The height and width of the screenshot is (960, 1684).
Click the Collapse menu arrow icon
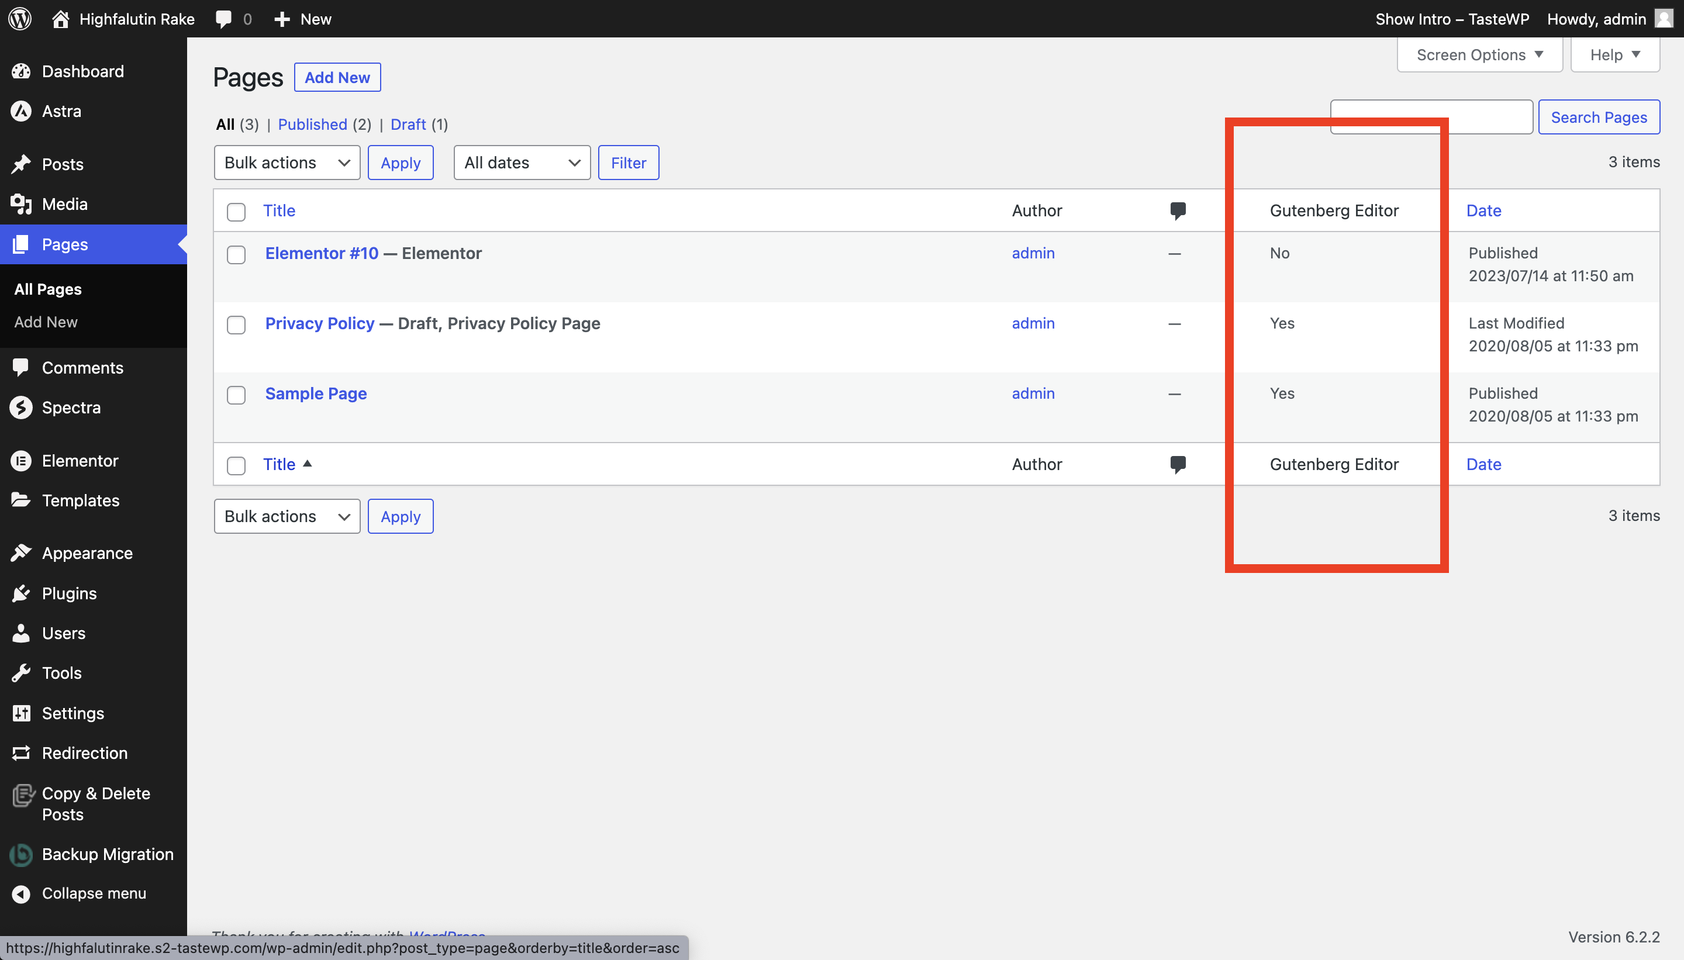[21, 893]
